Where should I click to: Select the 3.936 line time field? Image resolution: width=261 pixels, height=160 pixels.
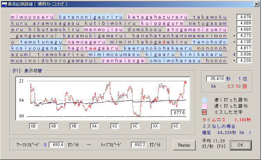coord(244,54)
